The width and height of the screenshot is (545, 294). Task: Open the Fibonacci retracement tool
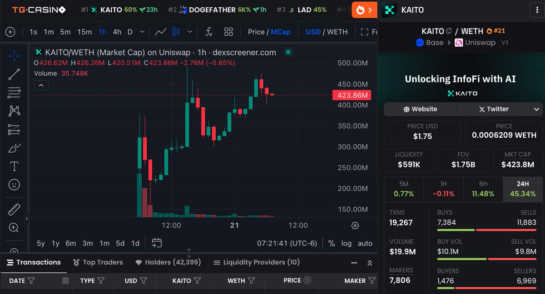[14, 92]
